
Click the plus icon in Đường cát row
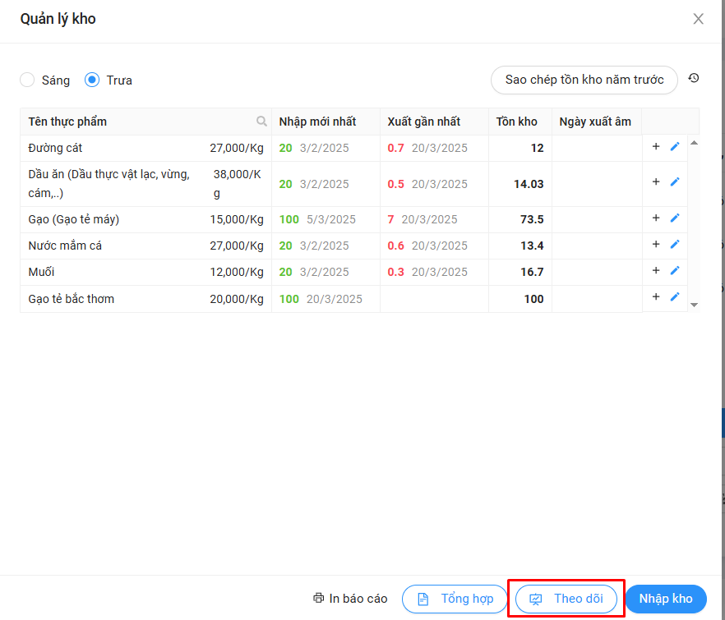(656, 147)
